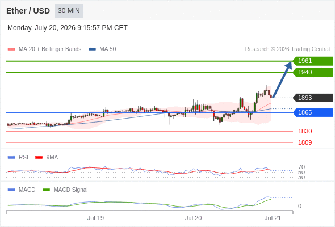This screenshot has height=227, width=335.
Task: Select the green 1961 resistance price tag
Action: [313, 61]
